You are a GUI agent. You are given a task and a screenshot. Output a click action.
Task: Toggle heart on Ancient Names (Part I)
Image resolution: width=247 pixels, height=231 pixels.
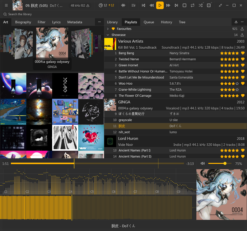243,150
